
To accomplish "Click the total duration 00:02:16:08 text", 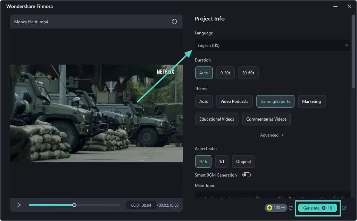I will point(168,205).
